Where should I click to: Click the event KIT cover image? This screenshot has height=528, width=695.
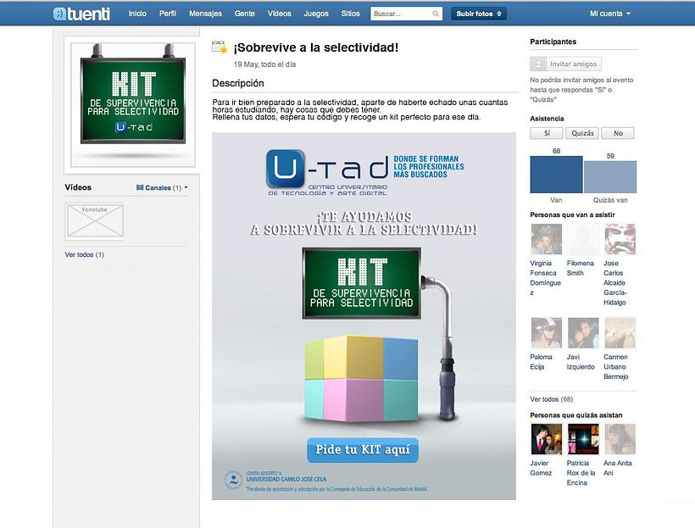[133, 104]
